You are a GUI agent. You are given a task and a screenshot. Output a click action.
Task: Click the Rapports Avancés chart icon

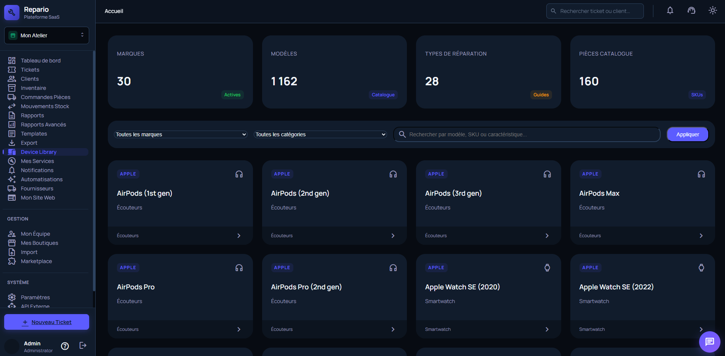tap(12, 125)
